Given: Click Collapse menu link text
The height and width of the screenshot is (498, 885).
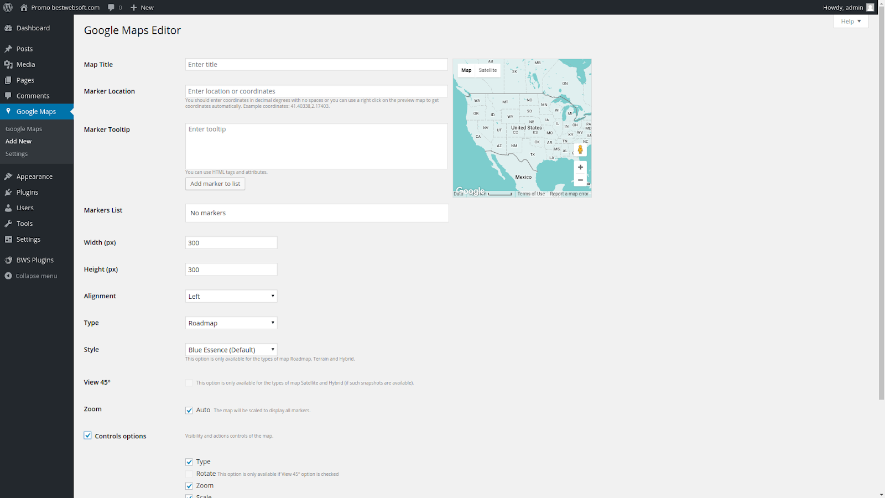Looking at the screenshot, I should click(x=37, y=276).
